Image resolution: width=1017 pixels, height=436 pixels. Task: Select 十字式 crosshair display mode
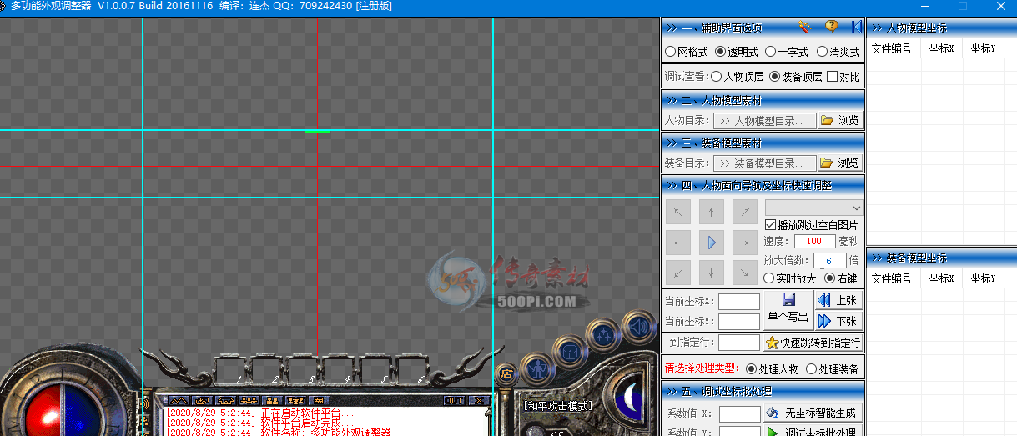pos(787,52)
